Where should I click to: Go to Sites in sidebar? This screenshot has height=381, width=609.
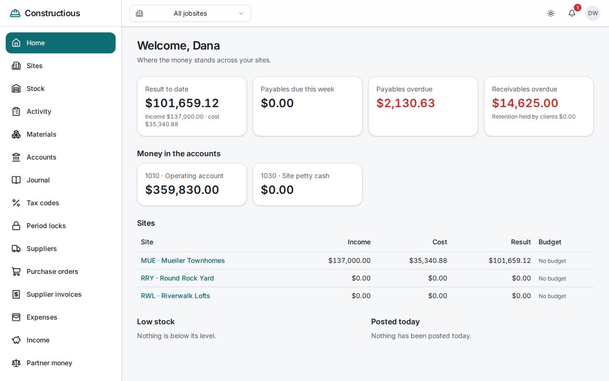(60, 66)
